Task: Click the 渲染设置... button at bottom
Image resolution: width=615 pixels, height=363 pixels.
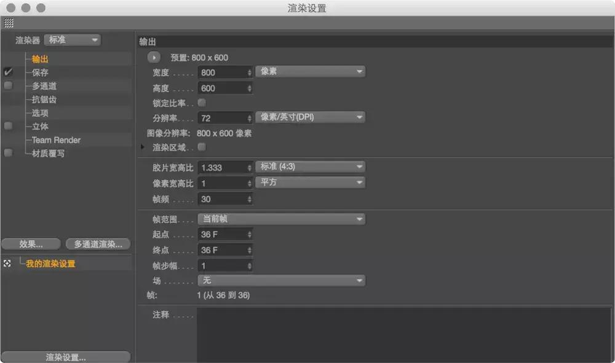Action: [66, 356]
